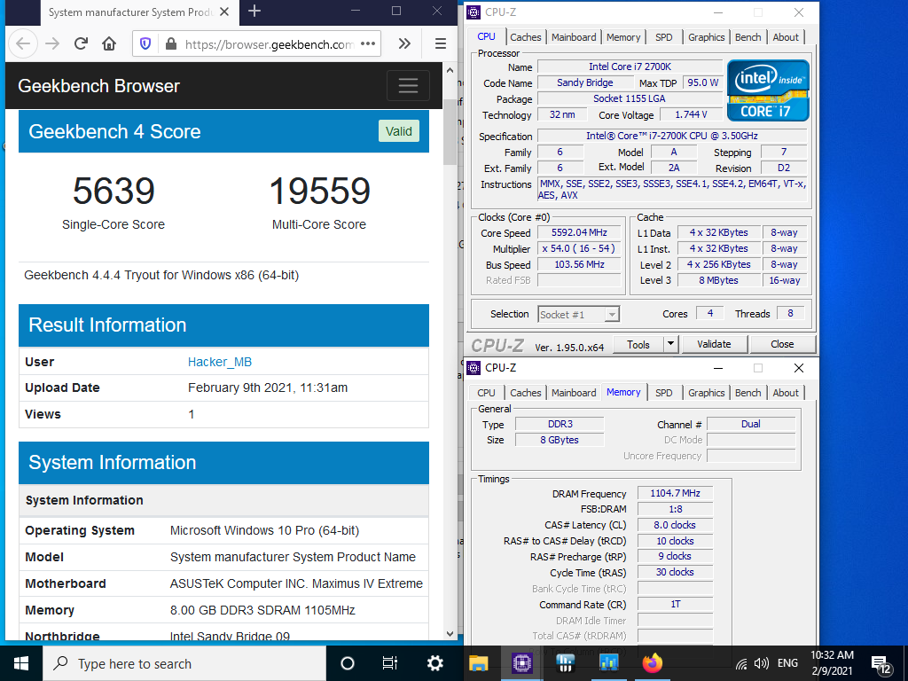This screenshot has width=908, height=681.
Task: Click the browser page scrollbar thumb
Action: tap(450, 132)
